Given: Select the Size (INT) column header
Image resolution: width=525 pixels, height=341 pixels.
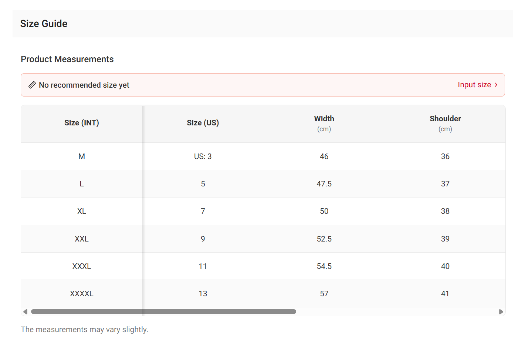Looking at the screenshot, I should click(82, 123).
